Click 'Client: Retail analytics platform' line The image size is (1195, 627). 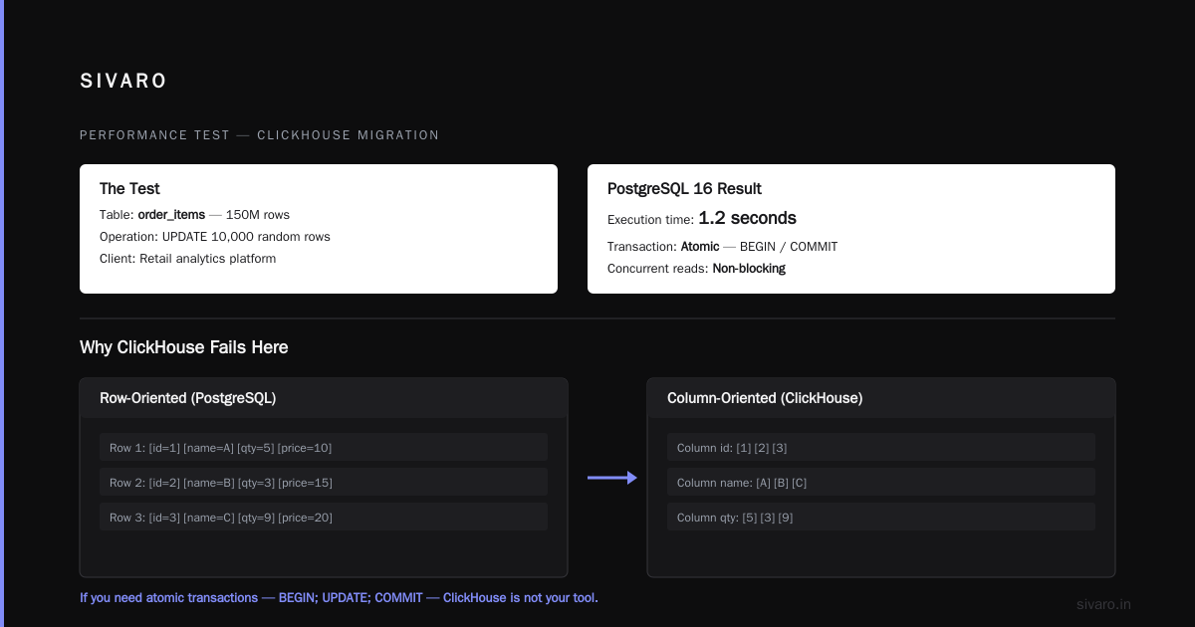[187, 259]
